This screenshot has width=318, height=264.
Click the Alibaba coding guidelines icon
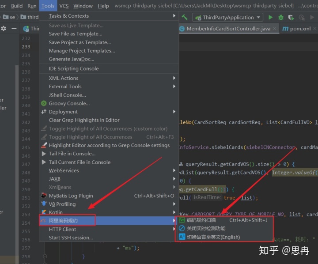point(43,221)
